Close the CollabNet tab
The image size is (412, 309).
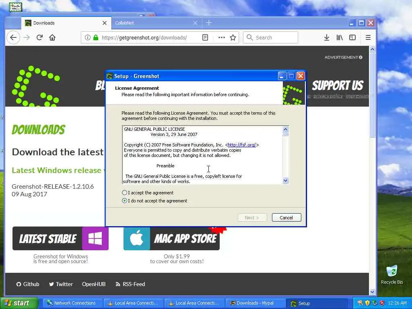[x=195, y=23]
